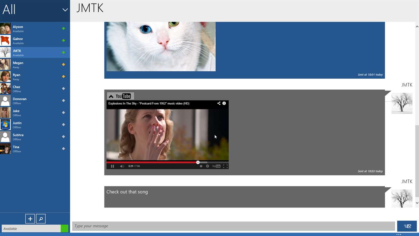Pause the YouTube video

(x=112, y=166)
